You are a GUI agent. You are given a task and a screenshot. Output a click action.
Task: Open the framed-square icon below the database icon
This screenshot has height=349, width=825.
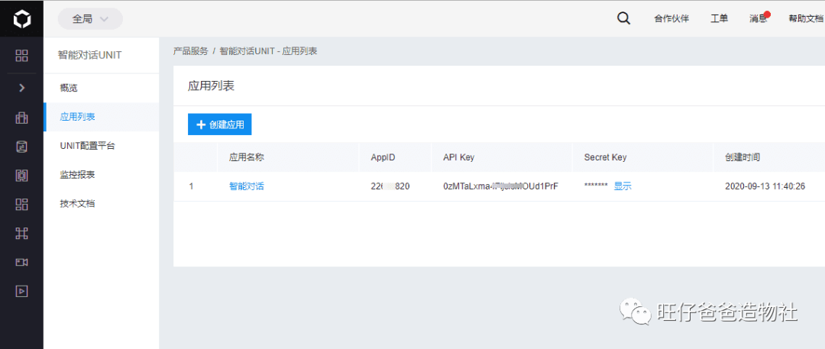click(x=21, y=176)
